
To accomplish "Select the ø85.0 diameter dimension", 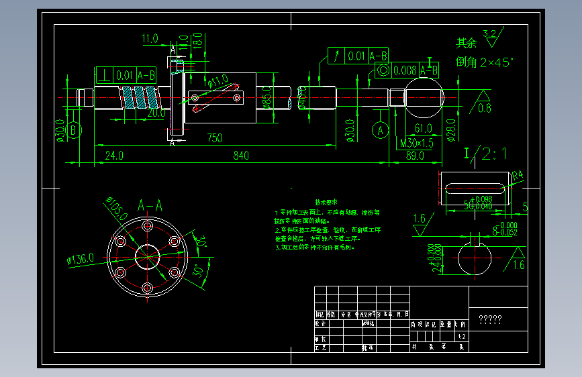I will 266,97.
